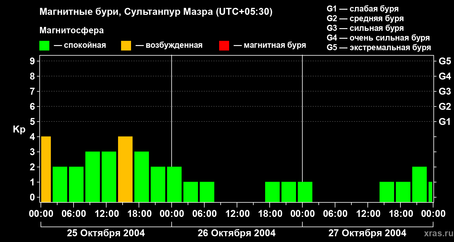
Task: Click the '26 Октября 2004' date label
Action: [x=236, y=233]
